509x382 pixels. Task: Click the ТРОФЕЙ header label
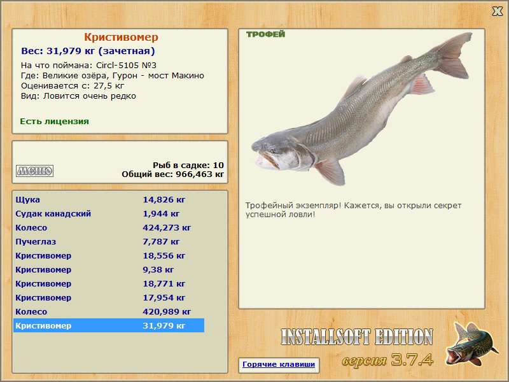[x=265, y=34]
